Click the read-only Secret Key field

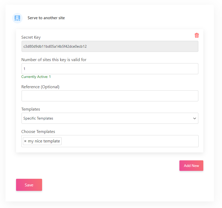110,46
